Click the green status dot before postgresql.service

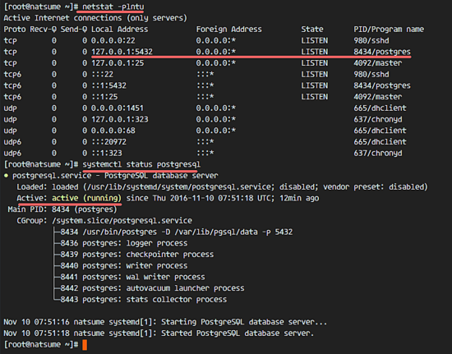(6, 176)
